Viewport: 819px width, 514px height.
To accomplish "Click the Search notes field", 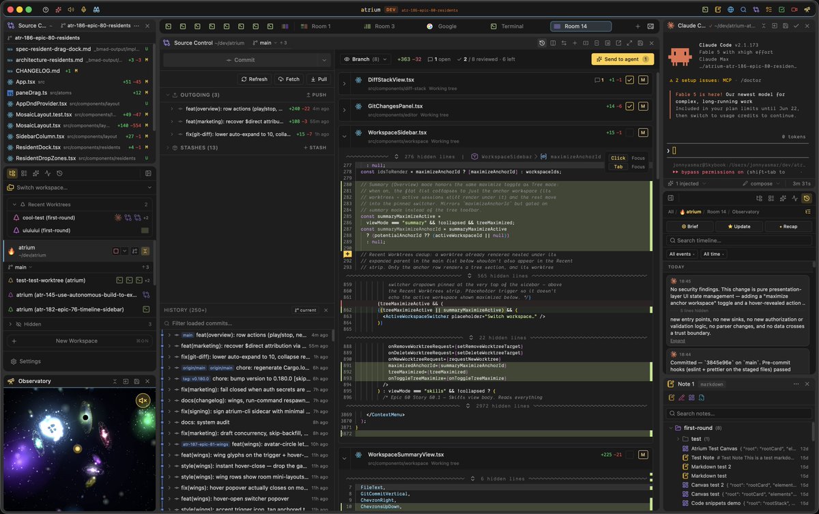I will [x=740, y=413].
